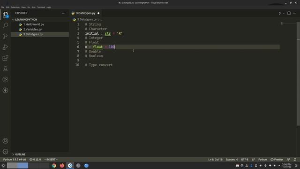Click Ln 6, Col 16 status item
Screen dimensions: 300x169
click(215, 160)
